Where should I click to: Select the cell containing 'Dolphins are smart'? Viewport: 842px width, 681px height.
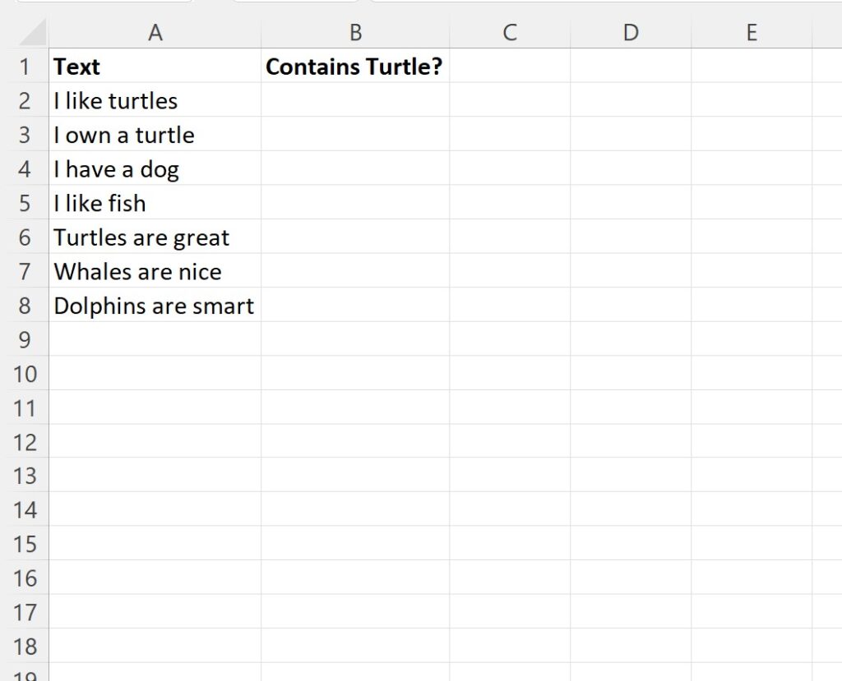click(x=155, y=306)
